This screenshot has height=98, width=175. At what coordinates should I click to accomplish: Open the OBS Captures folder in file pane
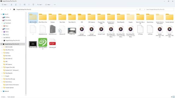pos(92,18)
